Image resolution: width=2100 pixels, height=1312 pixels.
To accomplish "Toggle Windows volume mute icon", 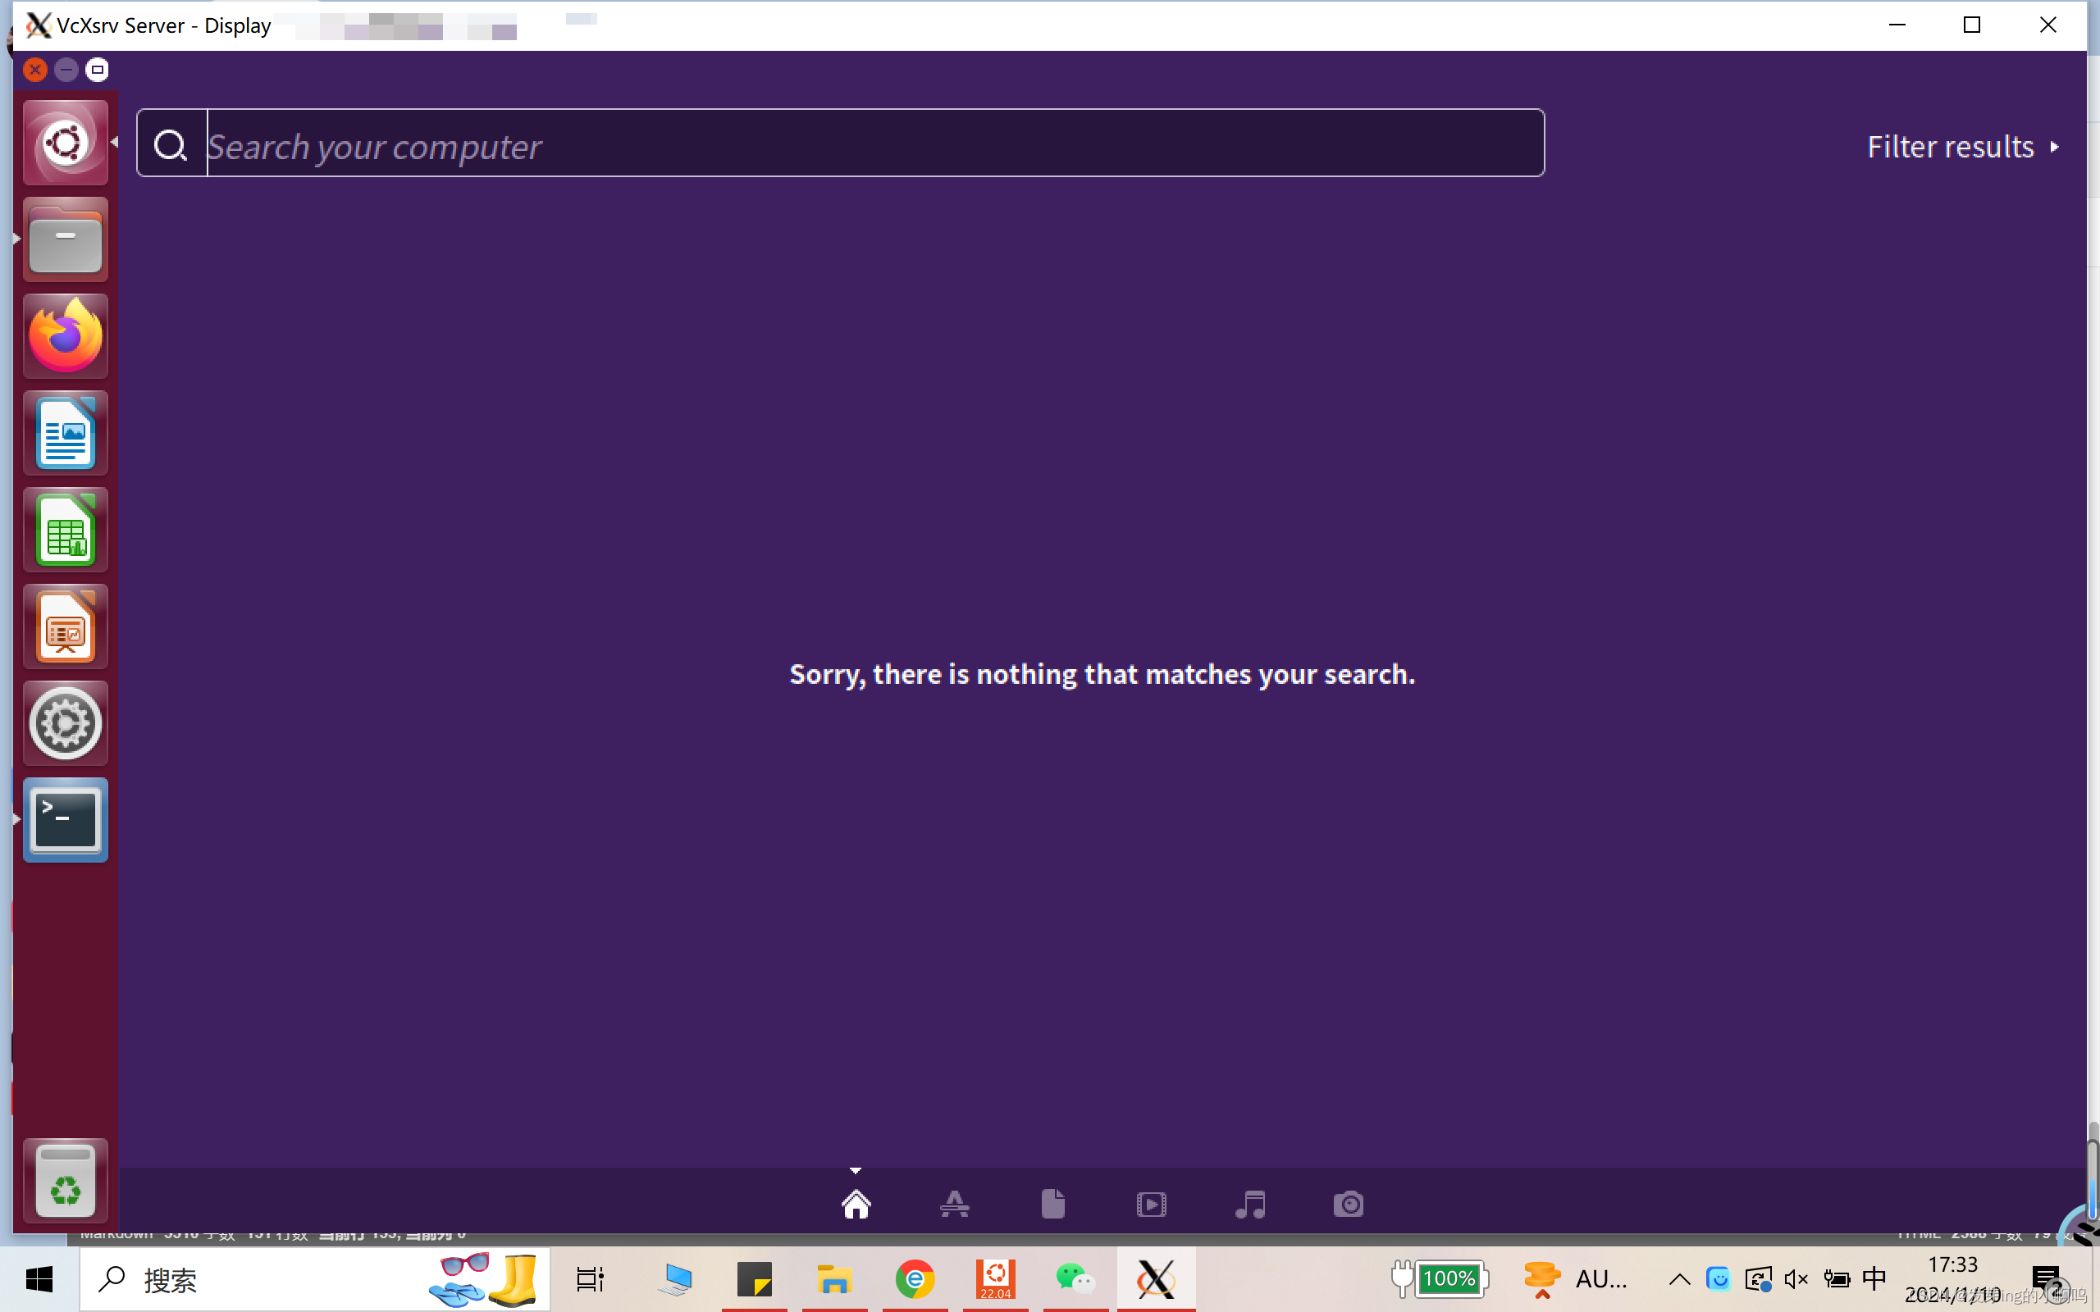I will [x=1796, y=1279].
